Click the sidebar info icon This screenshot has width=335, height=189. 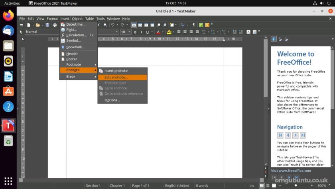click(274, 39)
